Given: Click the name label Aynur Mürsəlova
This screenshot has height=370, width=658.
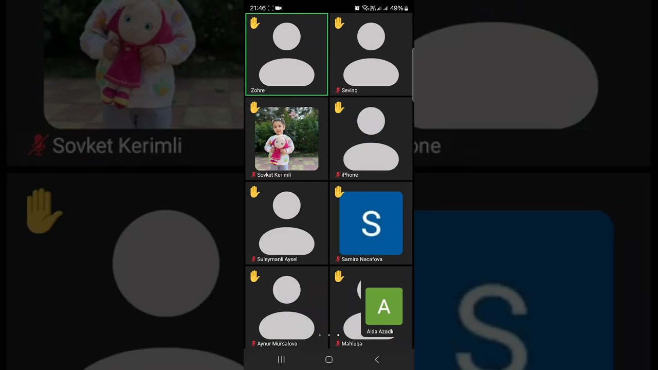Looking at the screenshot, I should pyautogui.click(x=277, y=343).
